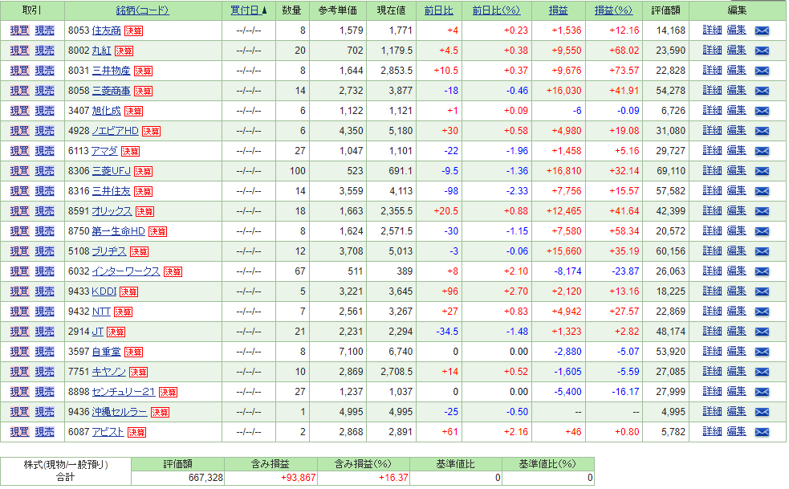This screenshot has height=489, width=789.
Task: Click 現売 for 三井住友
Action: [44, 191]
